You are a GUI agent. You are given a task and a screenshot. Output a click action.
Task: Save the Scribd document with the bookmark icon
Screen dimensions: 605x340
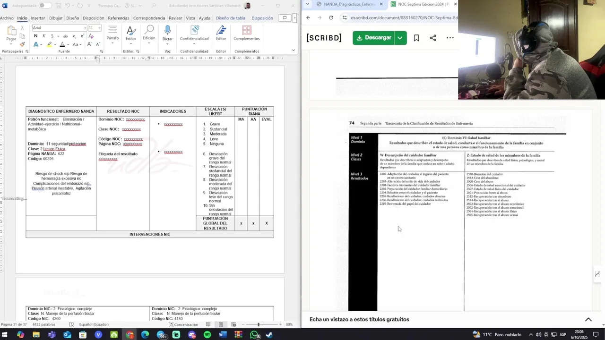pos(416,38)
